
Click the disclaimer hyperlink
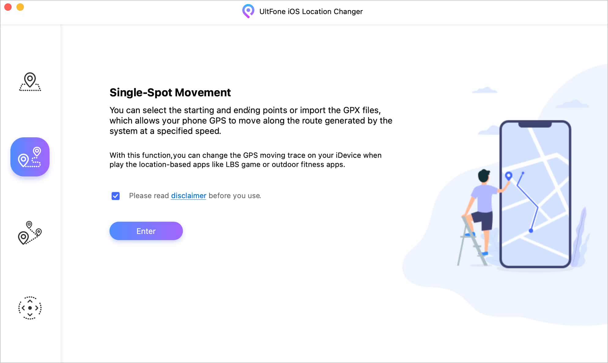coord(188,196)
